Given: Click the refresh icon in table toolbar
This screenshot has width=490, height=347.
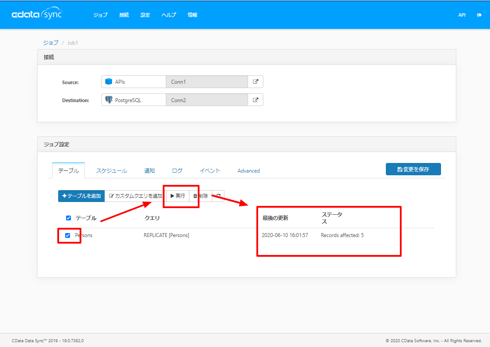Looking at the screenshot, I should (218, 196).
